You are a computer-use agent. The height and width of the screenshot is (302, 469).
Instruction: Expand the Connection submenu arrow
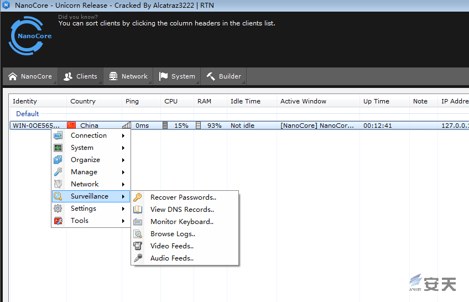coord(123,136)
